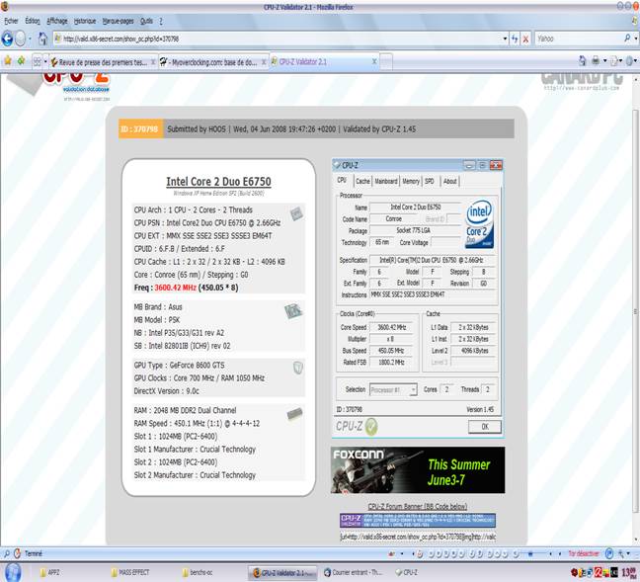Click the About tab in CPU-Z image
The image size is (640, 582).
(450, 181)
